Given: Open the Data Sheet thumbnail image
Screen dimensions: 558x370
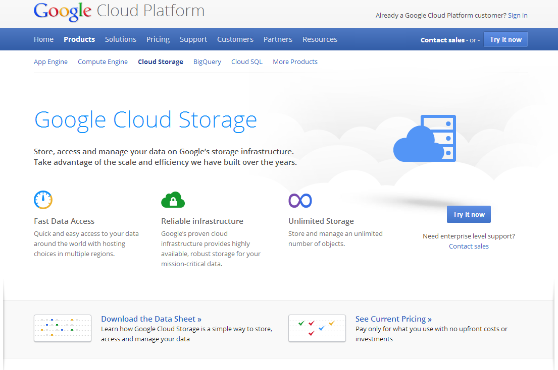Looking at the screenshot, I should (63, 328).
